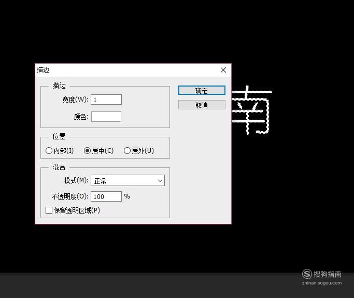354x298 pixels.
Task: Click the 不透明度(O) opacity input field
Action: coord(106,196)
